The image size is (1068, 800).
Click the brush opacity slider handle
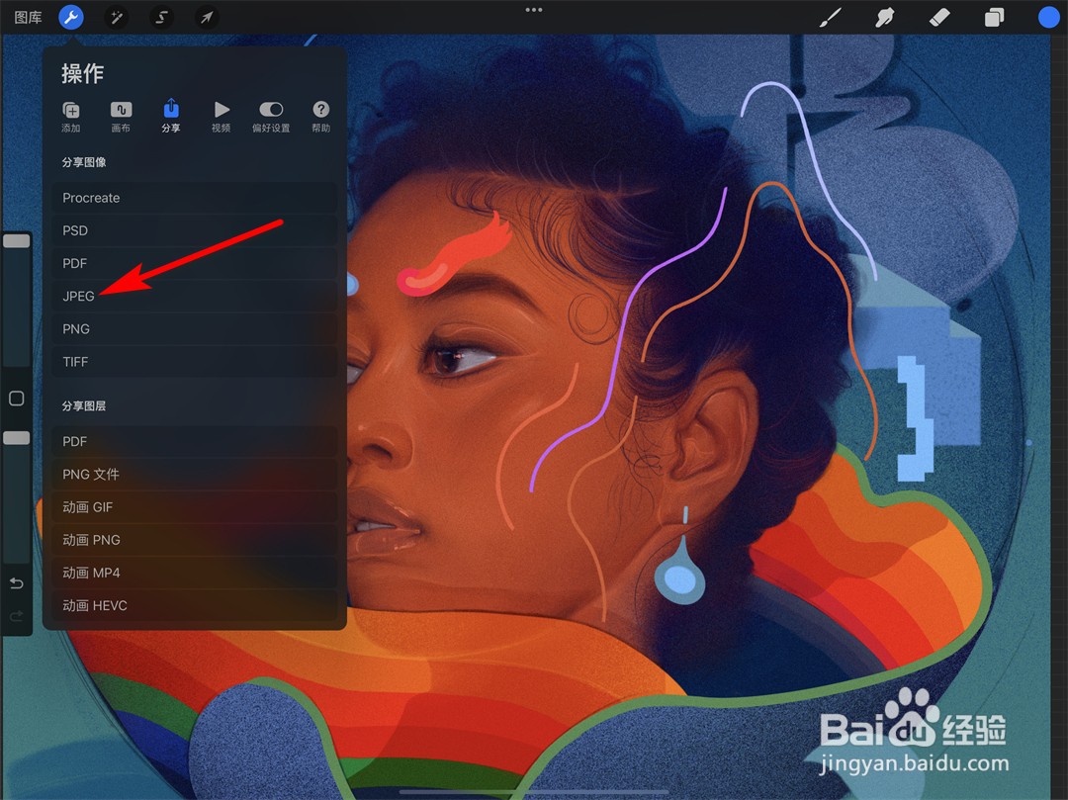click(x=17, y=438)
